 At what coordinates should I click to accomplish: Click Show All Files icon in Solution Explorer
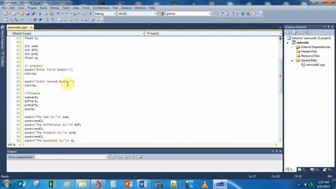[295, 33]
